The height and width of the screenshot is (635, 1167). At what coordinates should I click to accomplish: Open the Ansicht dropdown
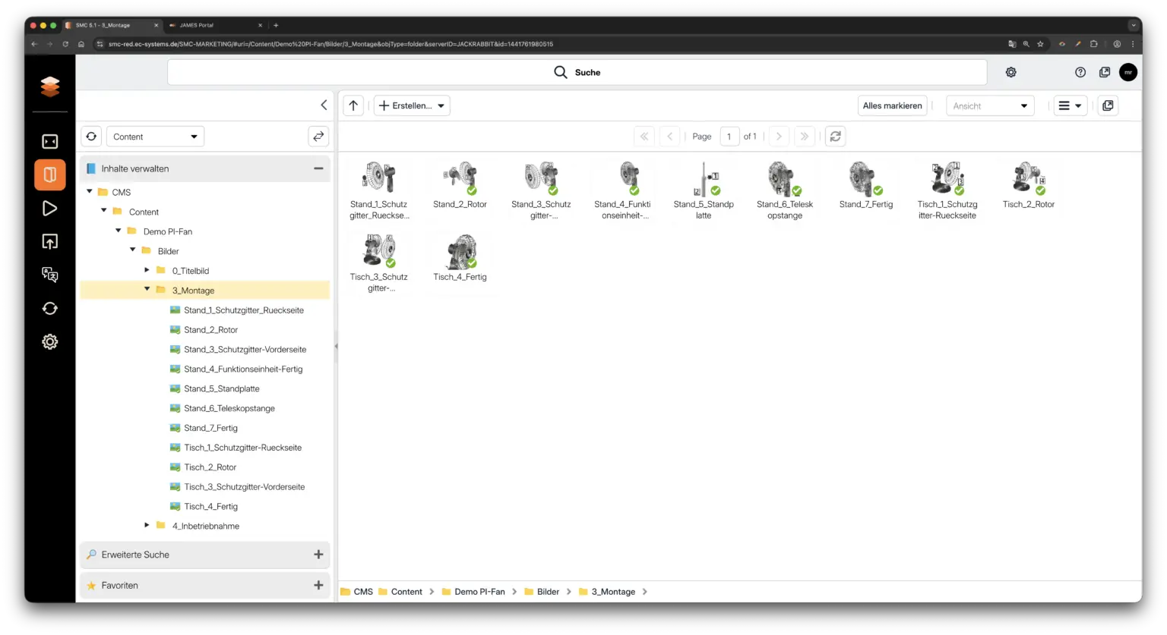point(989,105)
